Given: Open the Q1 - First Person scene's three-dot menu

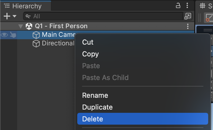Looking at the screenshot, I should pyautogui.click(x=188, y=26).
